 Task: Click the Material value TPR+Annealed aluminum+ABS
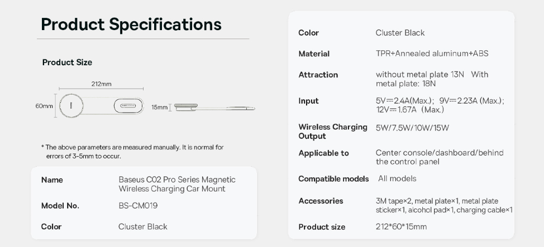(x=432, y=54)
